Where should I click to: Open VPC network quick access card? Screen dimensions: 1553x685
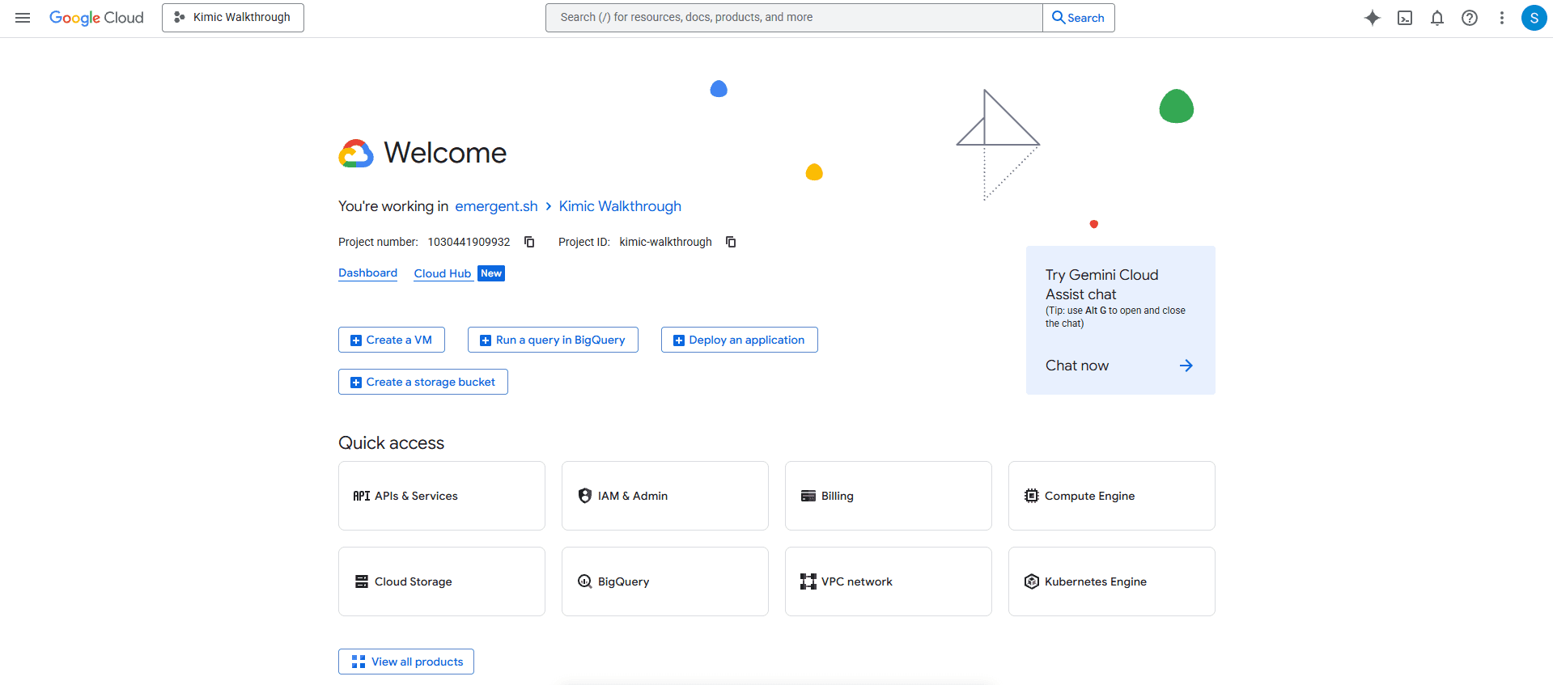(889, 581)
